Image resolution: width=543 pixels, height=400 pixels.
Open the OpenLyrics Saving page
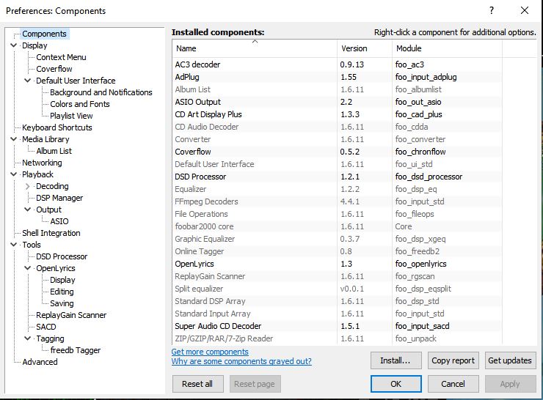pos(62,303)
